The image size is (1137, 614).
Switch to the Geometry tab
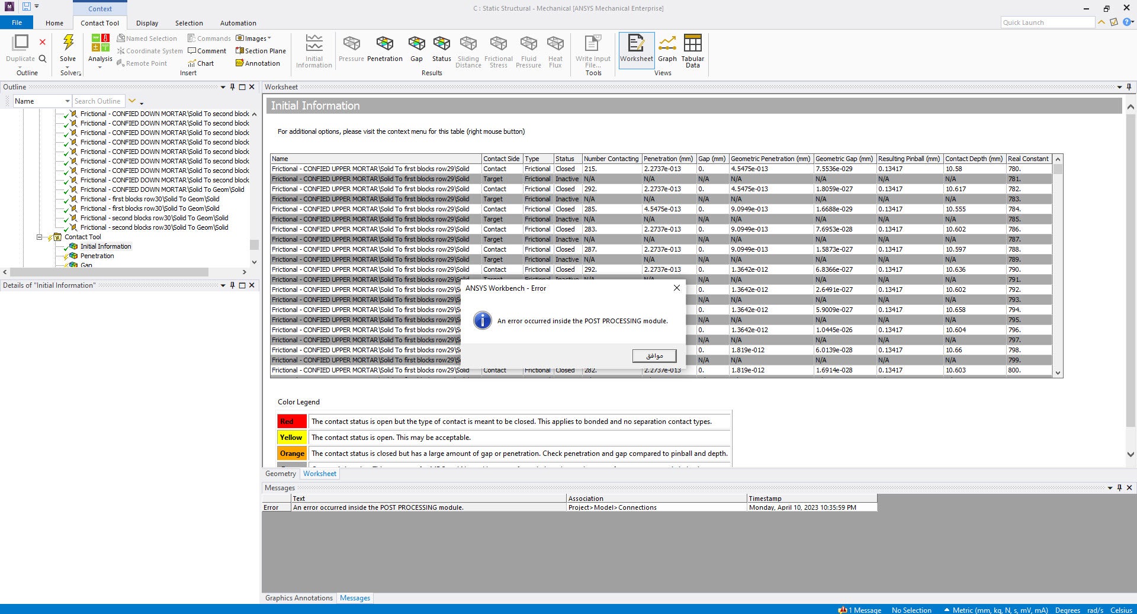[x=280, y=474]
